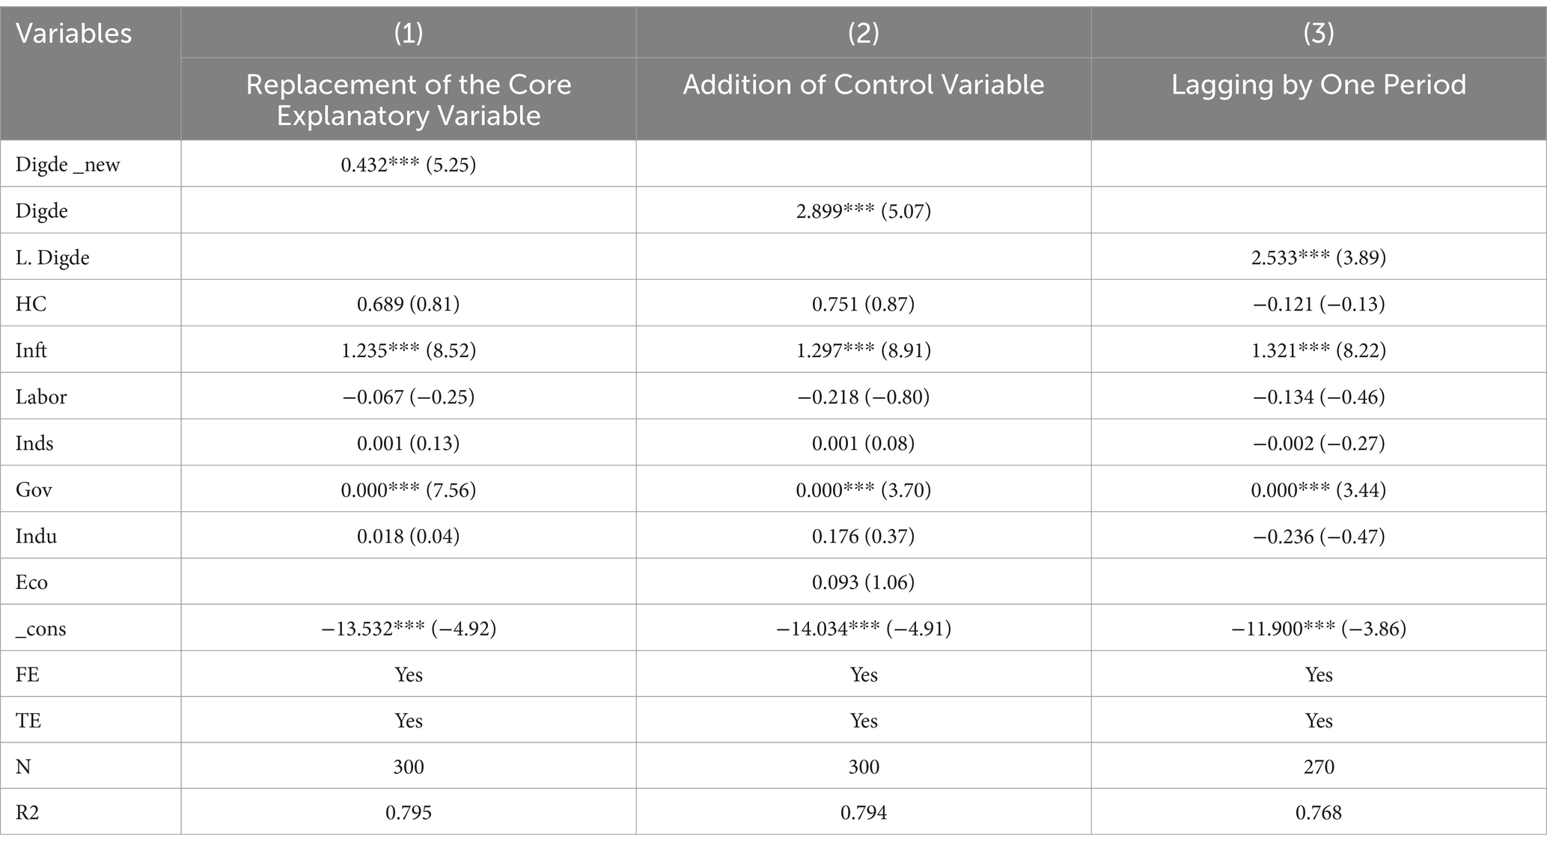
Task: Click the 'Lagging by One Period' heading
Action: [1318, 85]
